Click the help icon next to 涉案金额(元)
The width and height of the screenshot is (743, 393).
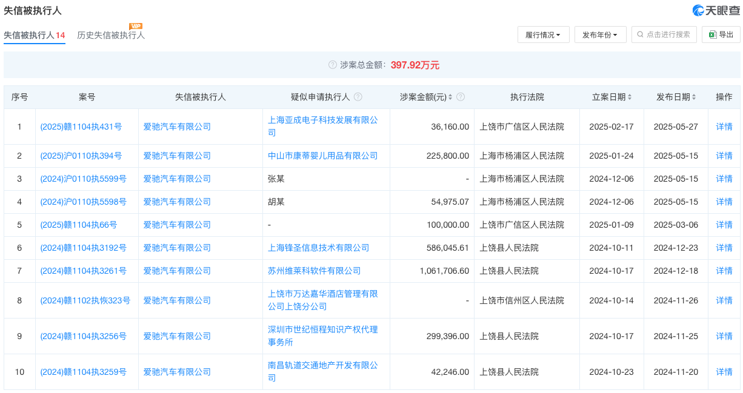(x=461, y=97)
